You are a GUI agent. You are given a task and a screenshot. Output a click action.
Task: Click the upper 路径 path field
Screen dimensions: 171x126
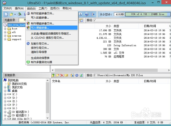[x=132, y=20]
